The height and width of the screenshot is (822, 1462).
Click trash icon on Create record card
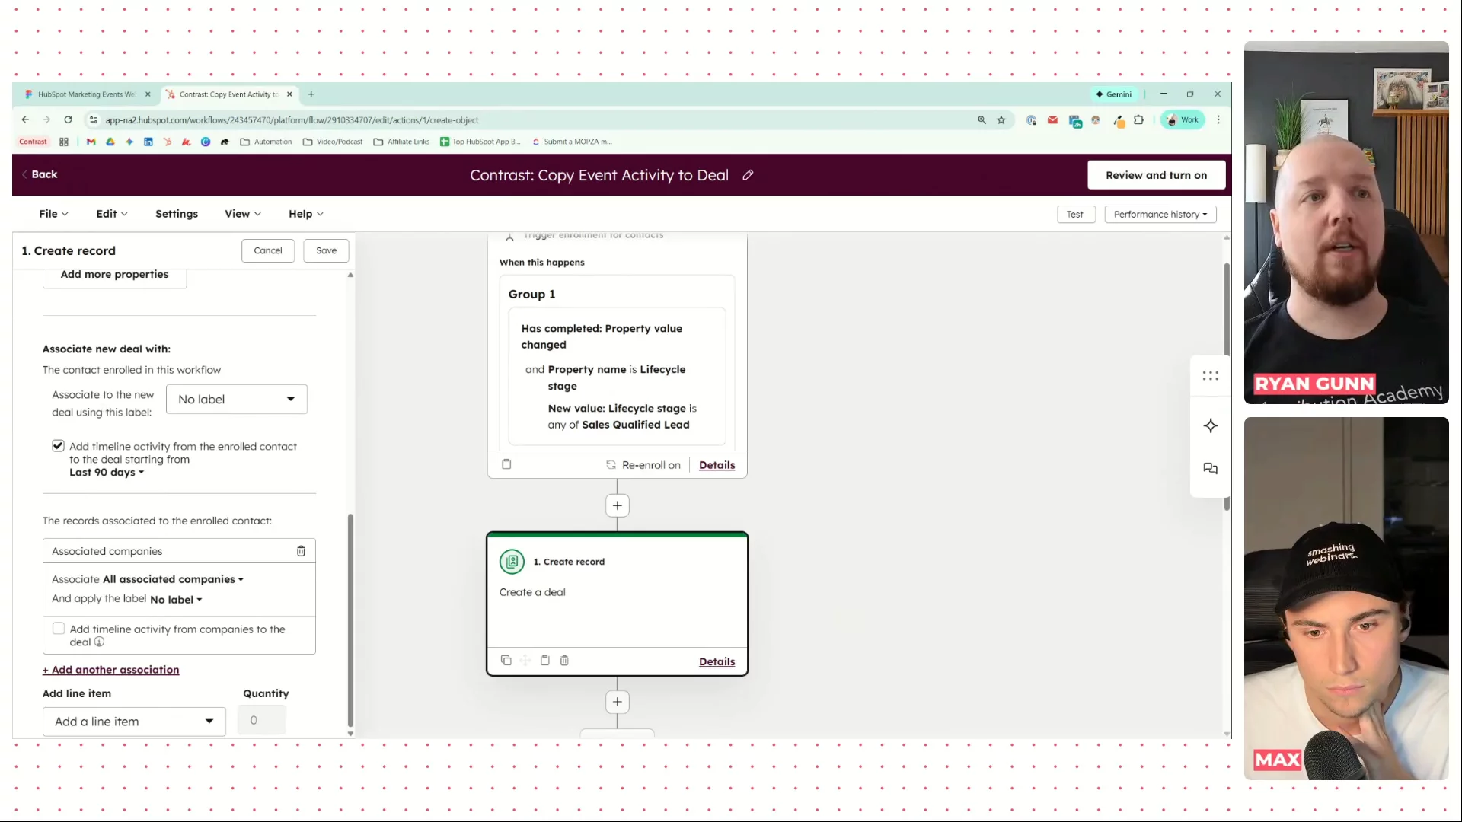click(x=564, y=661)
